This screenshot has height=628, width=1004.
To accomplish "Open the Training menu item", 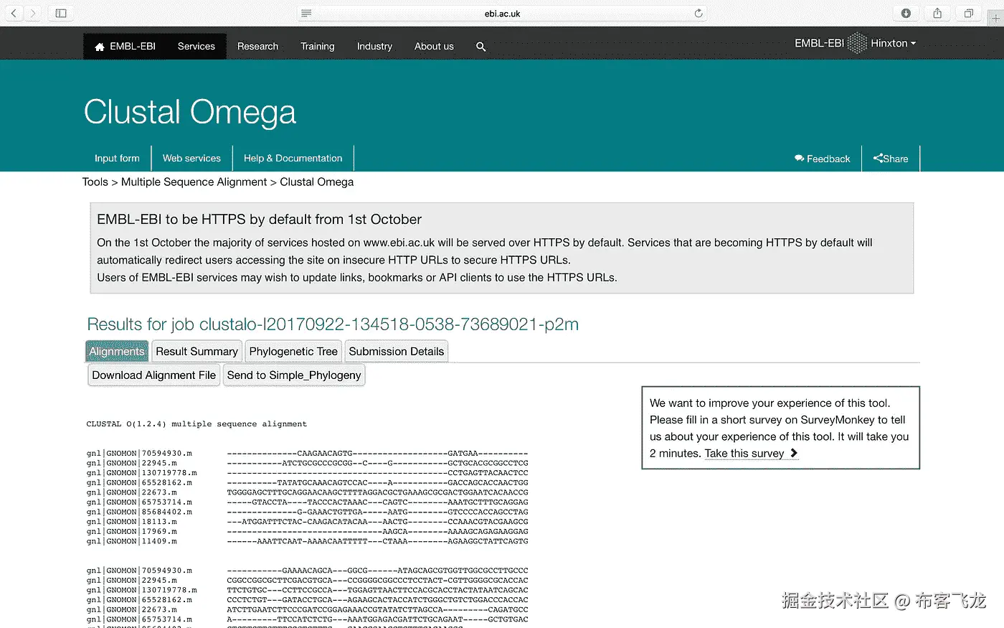I will pyautogui.click(x=318, y=46).
